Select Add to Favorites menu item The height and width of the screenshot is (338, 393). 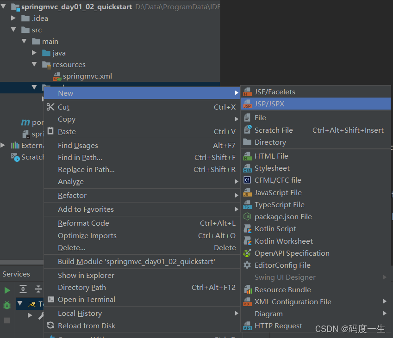142,209
